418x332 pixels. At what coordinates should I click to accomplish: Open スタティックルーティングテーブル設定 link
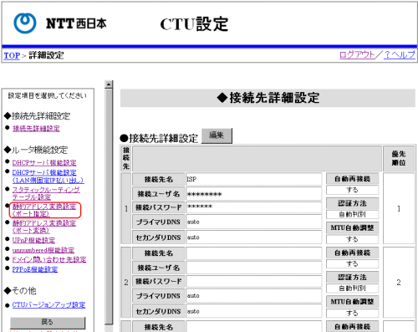click(x=46, y=193)
